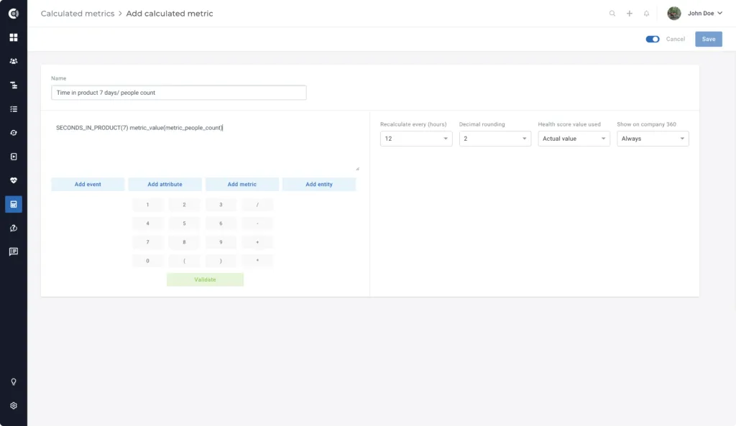The image size is (736, 426).
Task: Click the Name input field
Action: (x=179, y=93)
